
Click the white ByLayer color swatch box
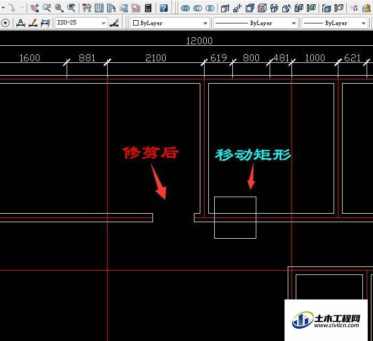(135, 23)
